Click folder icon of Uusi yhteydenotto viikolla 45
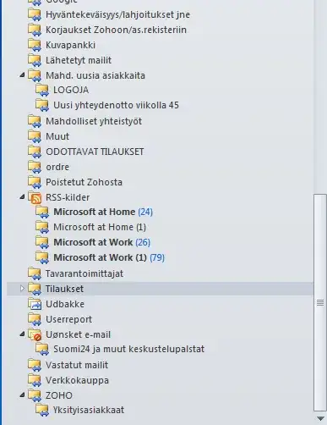Screen dimensions: 327x425 coord(42,105)
